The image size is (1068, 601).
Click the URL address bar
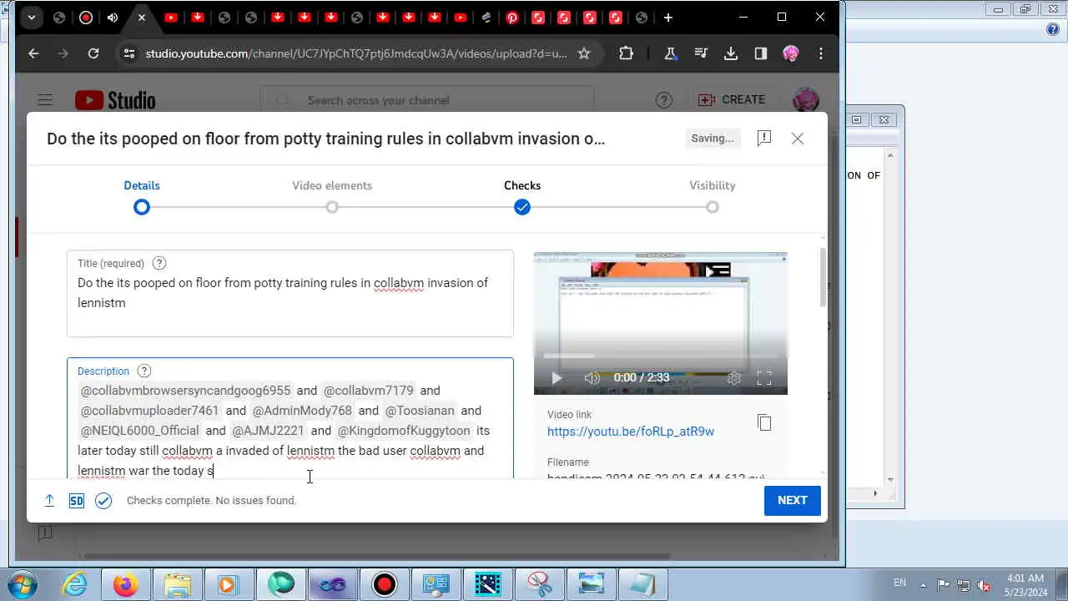[356, 53]
